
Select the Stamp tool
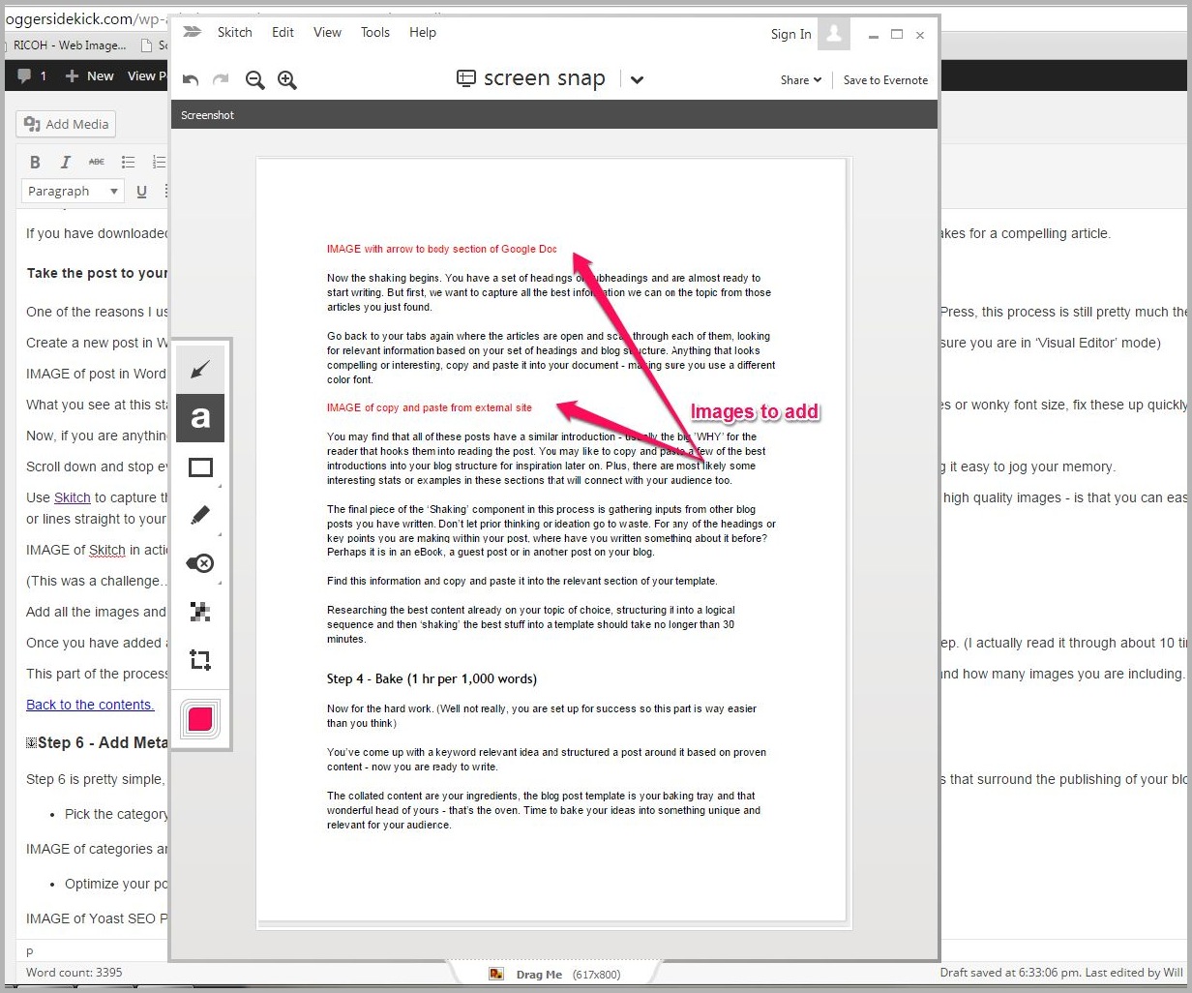click(x=200, y=563)
